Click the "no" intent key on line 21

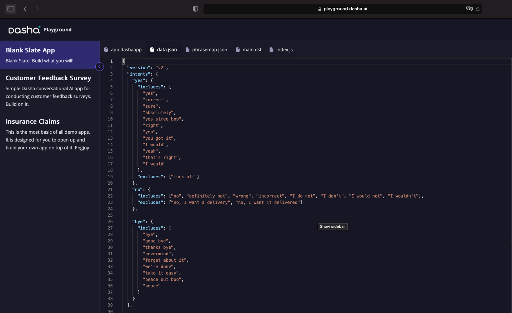click(137, 190)
